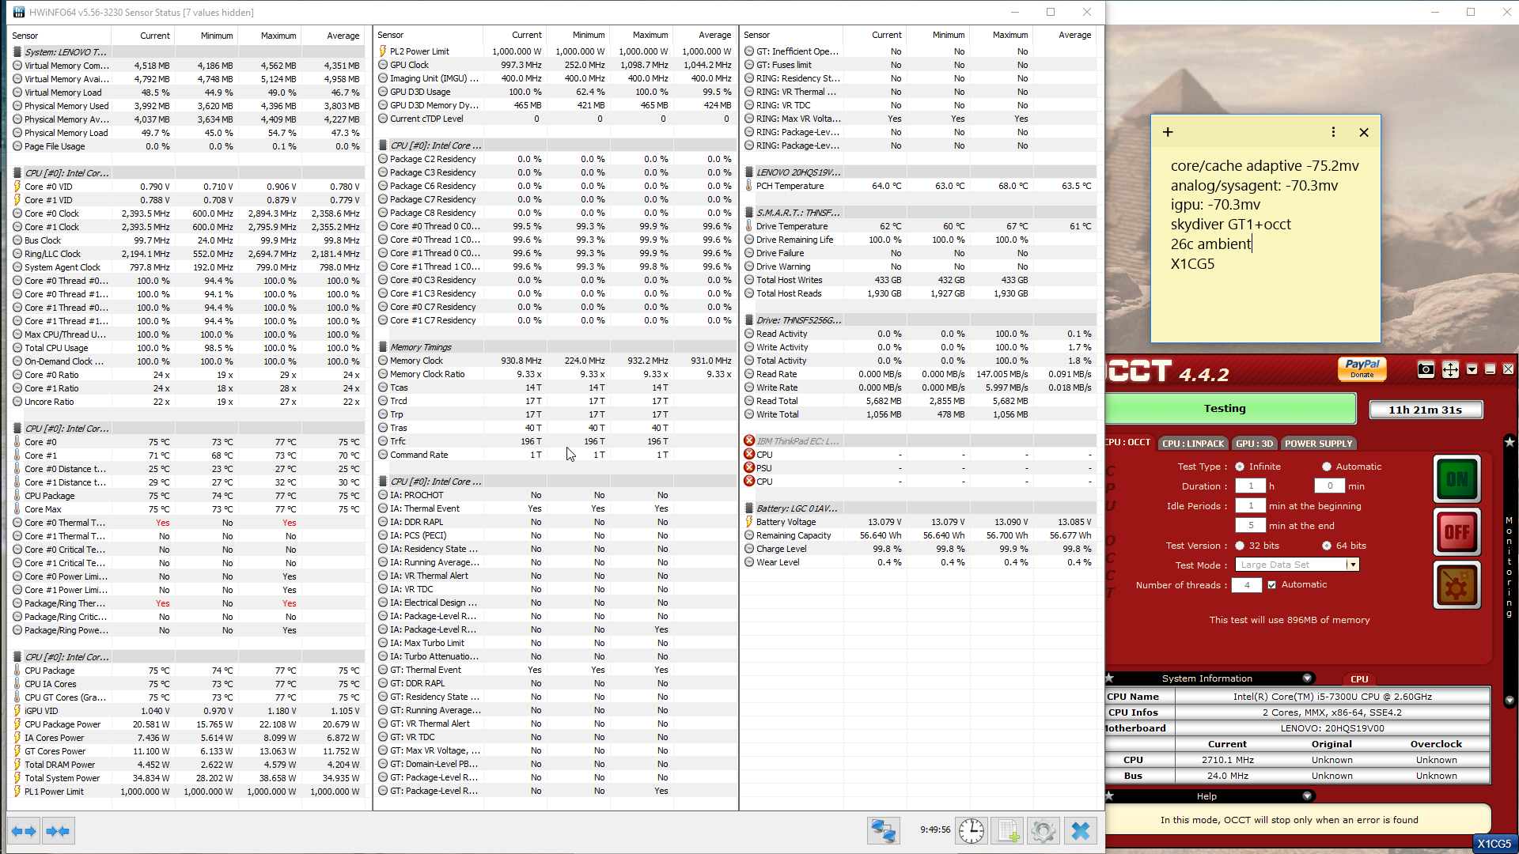Open the sticky note three-dot menu

[1333, 132]
